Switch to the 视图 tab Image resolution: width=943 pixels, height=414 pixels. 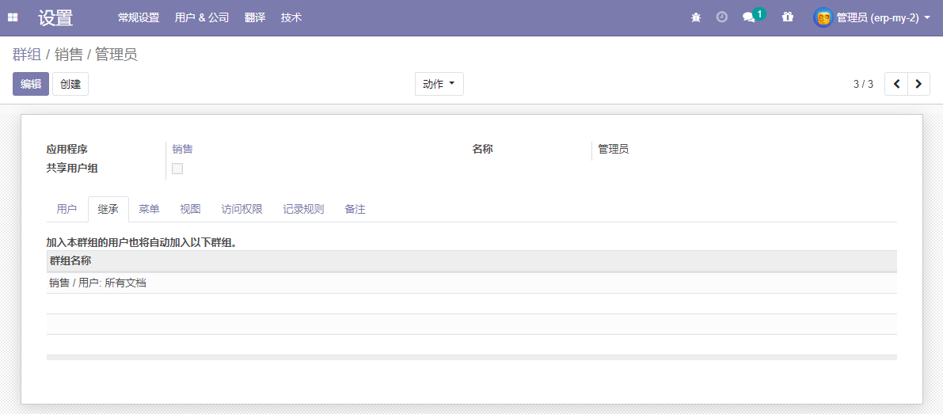tap(190, 210)
